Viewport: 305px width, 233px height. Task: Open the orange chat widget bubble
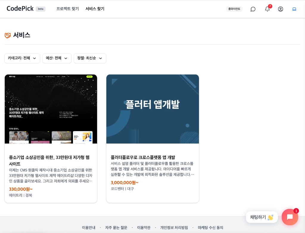pos(290,217)
